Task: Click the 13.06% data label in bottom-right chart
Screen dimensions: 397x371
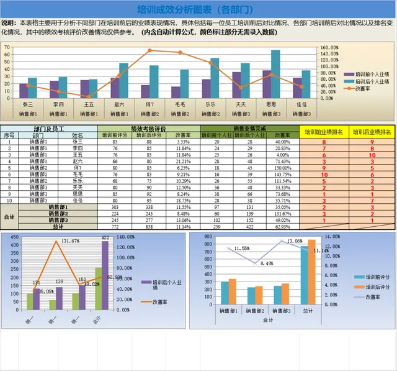Action: [x=295, y=241]
